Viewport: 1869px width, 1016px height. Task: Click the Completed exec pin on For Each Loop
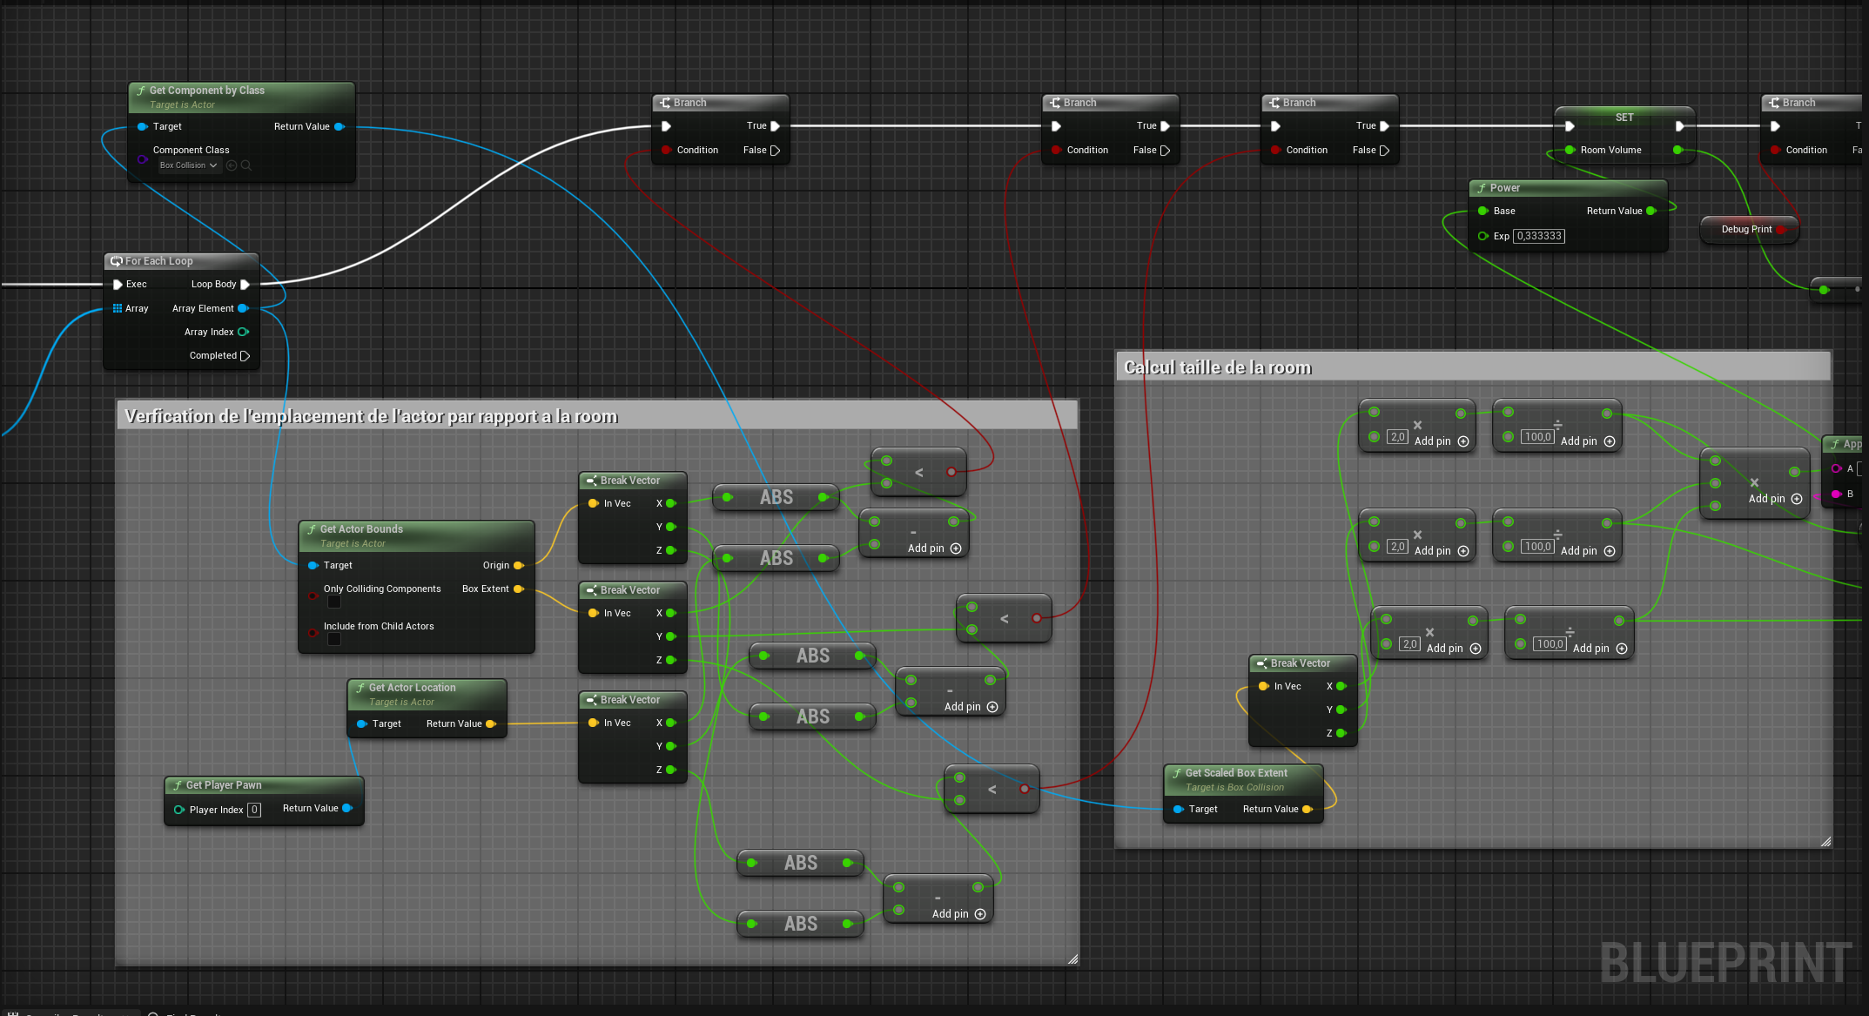tap(245, 355)
